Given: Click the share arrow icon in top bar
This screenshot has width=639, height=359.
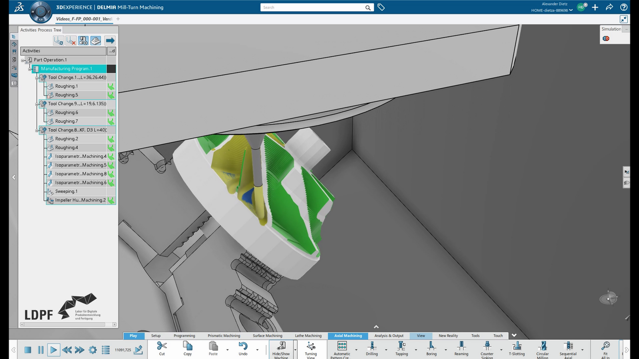Looking at the screenshot, I should 609,7.
